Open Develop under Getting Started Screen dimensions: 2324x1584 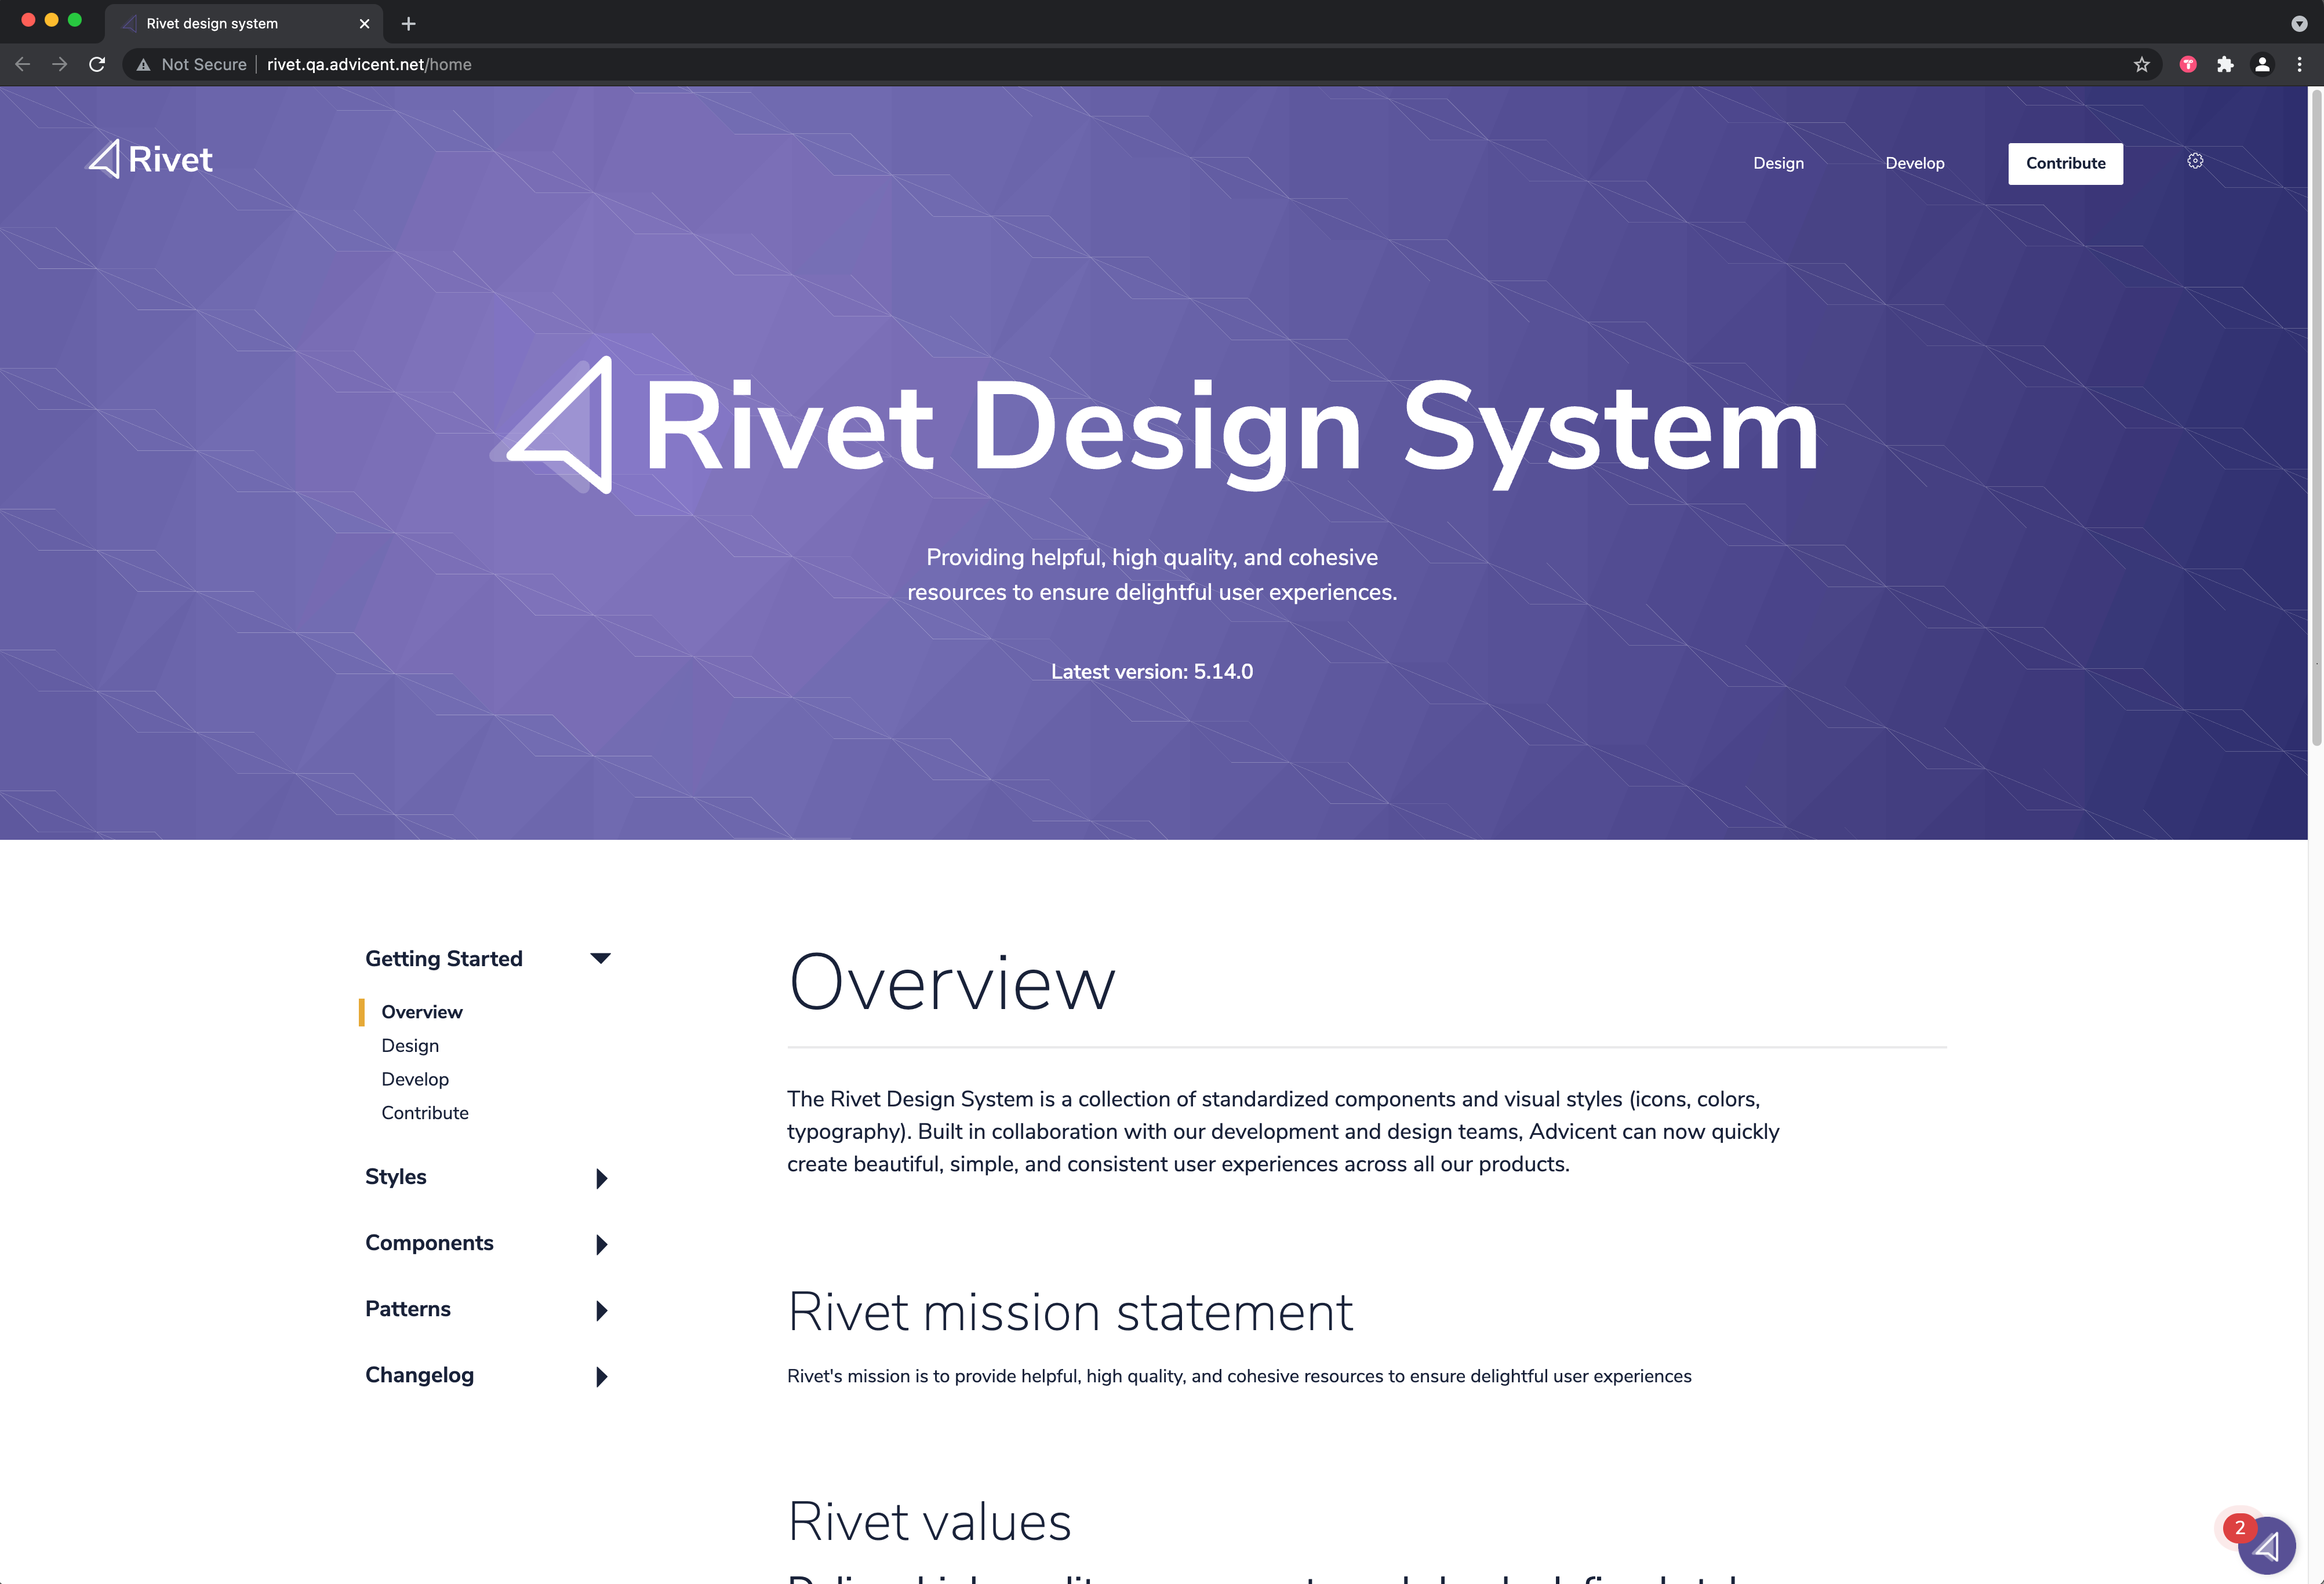point(414,1079)
